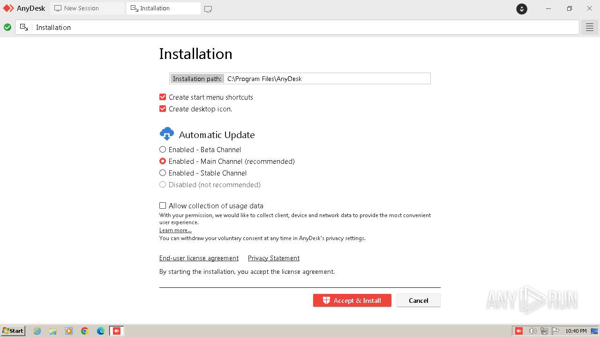
Task: Open File Explorer from taskbar
Action: coord(53,331)
